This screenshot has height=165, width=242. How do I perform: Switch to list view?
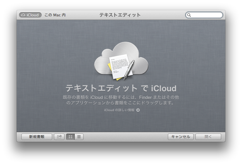(79, 137)
